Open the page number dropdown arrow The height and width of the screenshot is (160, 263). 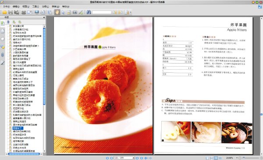[134, 158]
